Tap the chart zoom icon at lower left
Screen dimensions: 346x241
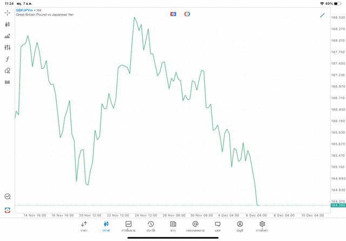pyautogui.click(x=8, y=197)
